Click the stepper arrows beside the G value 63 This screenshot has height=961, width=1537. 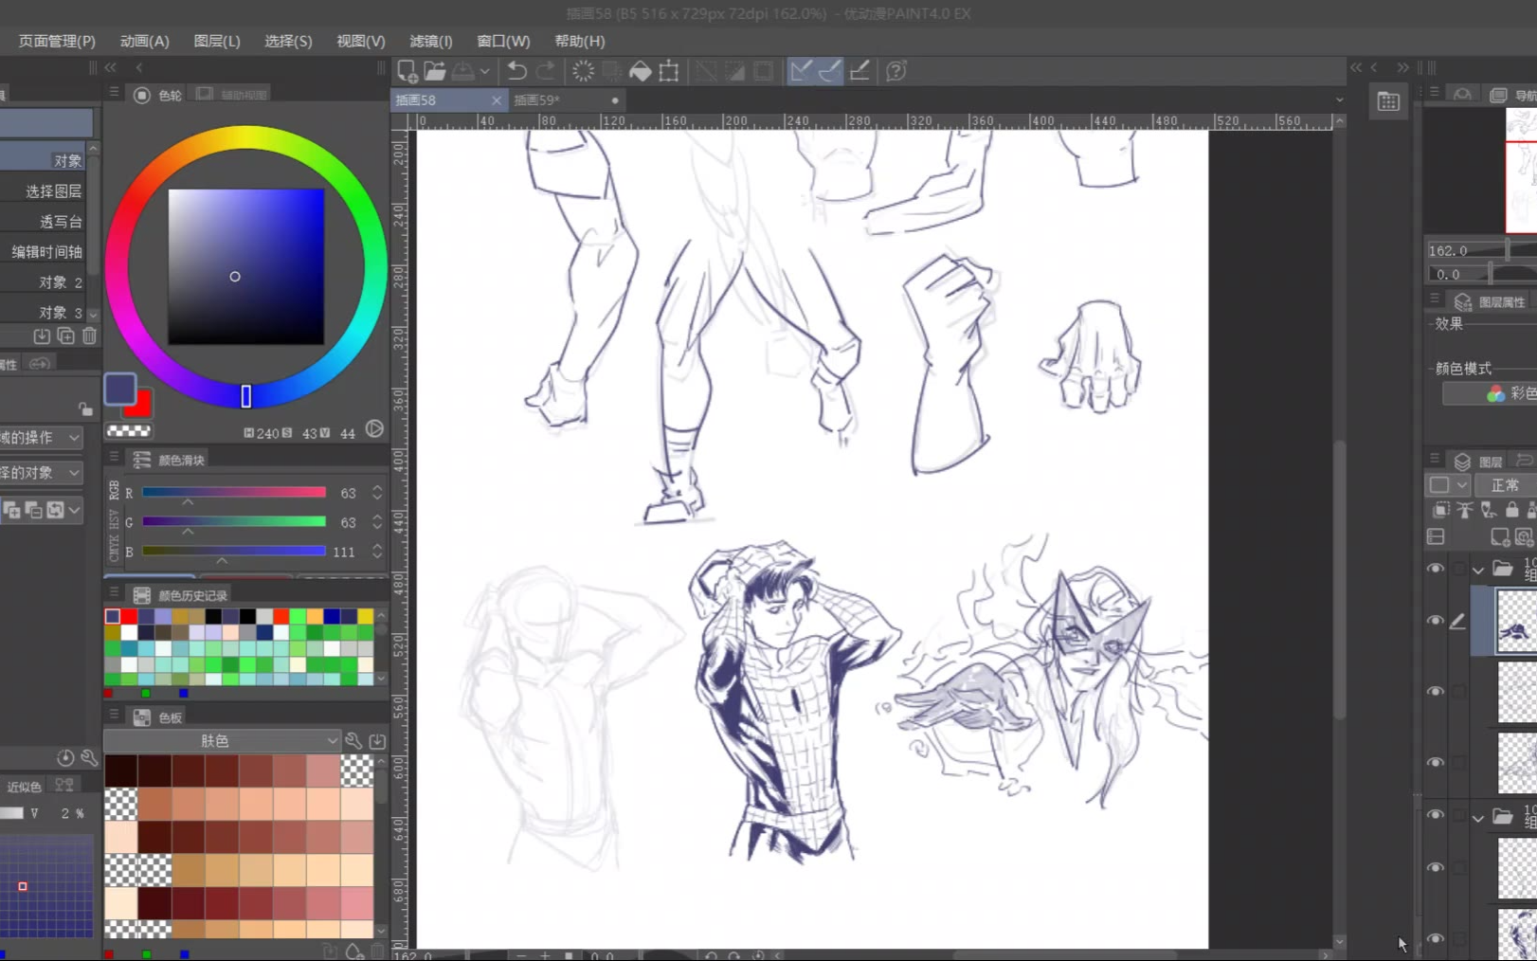pos(377,522)
